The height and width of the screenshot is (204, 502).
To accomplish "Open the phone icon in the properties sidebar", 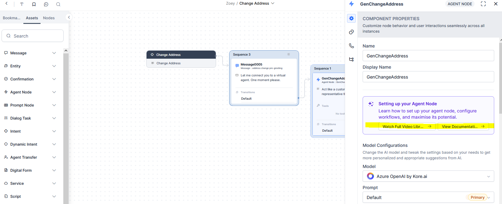I will (351, 46).
